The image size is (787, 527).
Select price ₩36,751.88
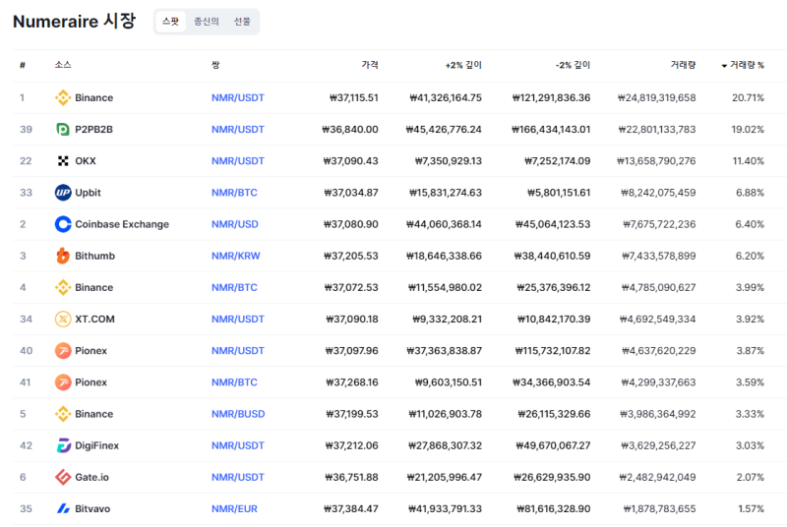click(352, 477)
